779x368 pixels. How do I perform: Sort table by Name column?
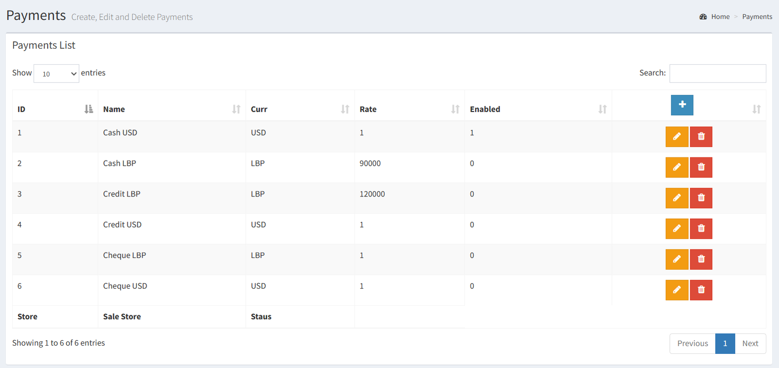pyautogui.click(x=172, y=109)
